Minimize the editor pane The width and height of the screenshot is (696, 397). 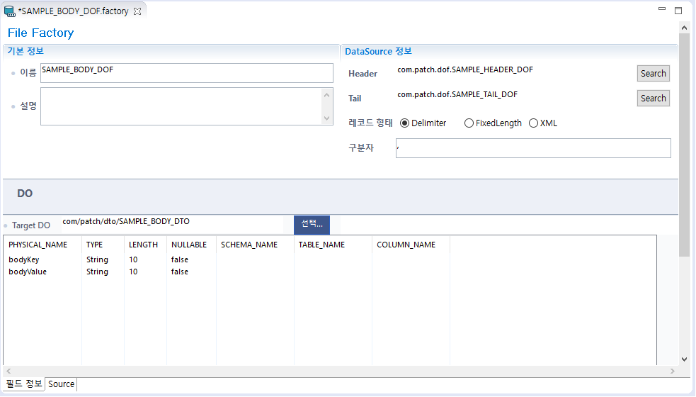[662, 9]
